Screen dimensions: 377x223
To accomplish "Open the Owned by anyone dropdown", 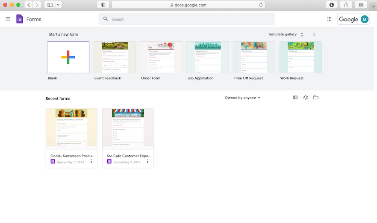I will tap(242, 98).
